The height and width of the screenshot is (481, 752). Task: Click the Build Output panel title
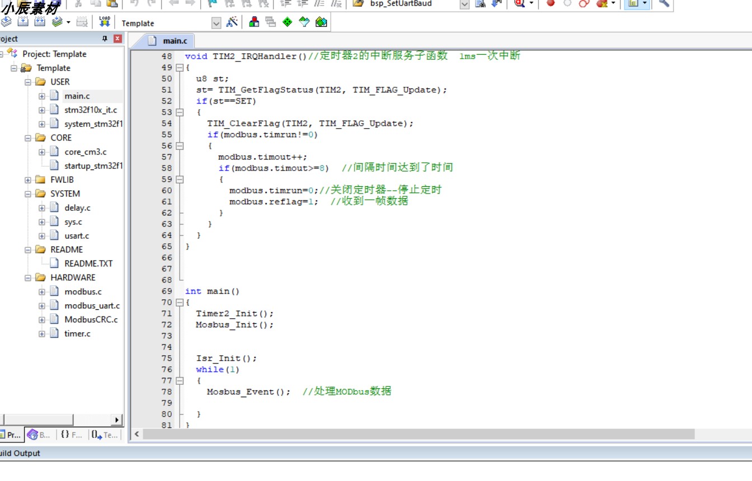coord(20,454)
